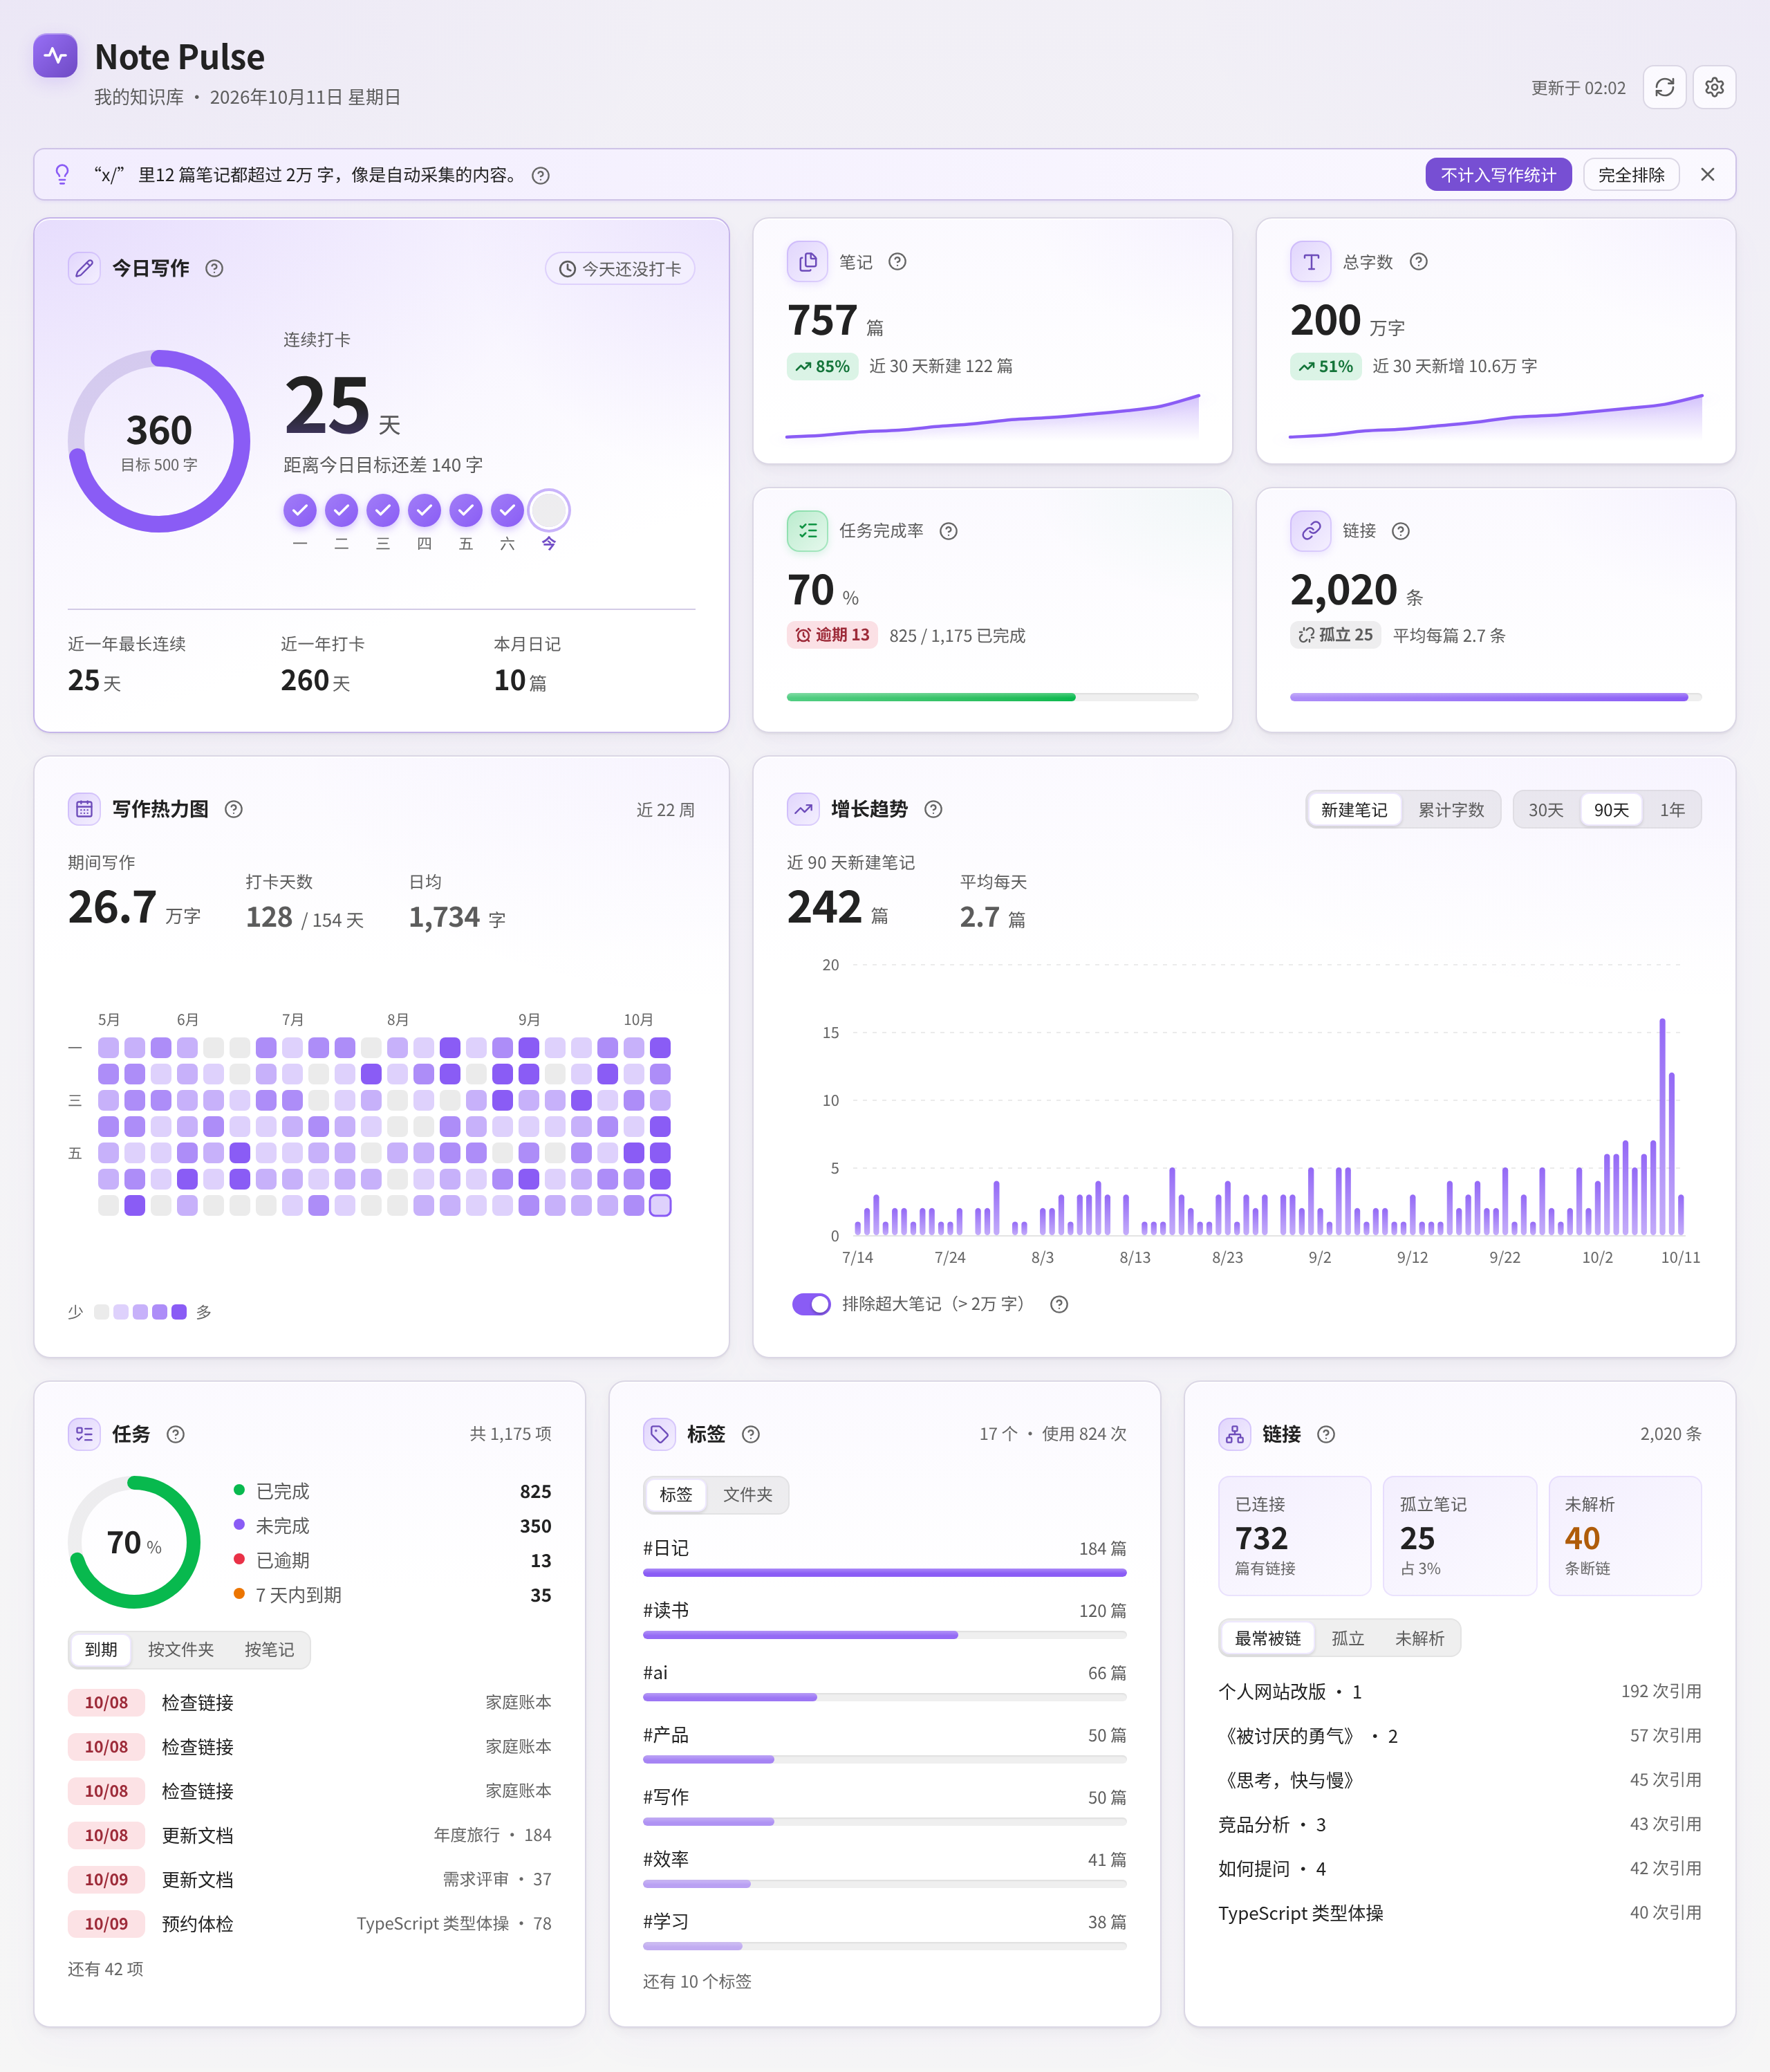1770x2072 pixels.
Task: Click today's empty check-in circle 今
Action: point(549,510)
